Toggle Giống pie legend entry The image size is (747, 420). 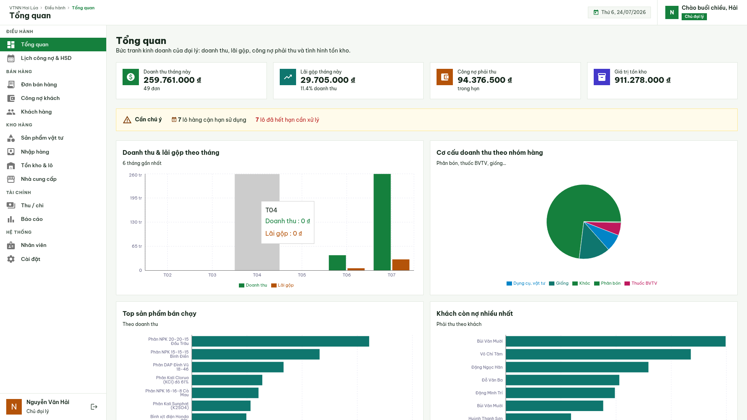559,283
